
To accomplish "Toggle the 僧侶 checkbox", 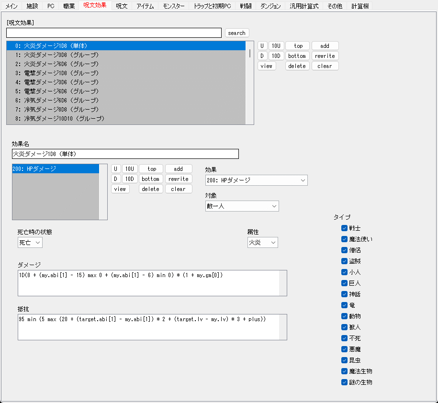I will (345, 250).
